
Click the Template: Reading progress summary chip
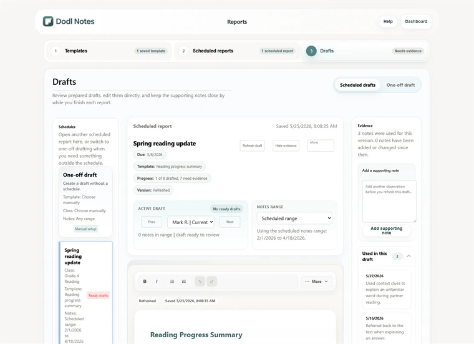170,167
